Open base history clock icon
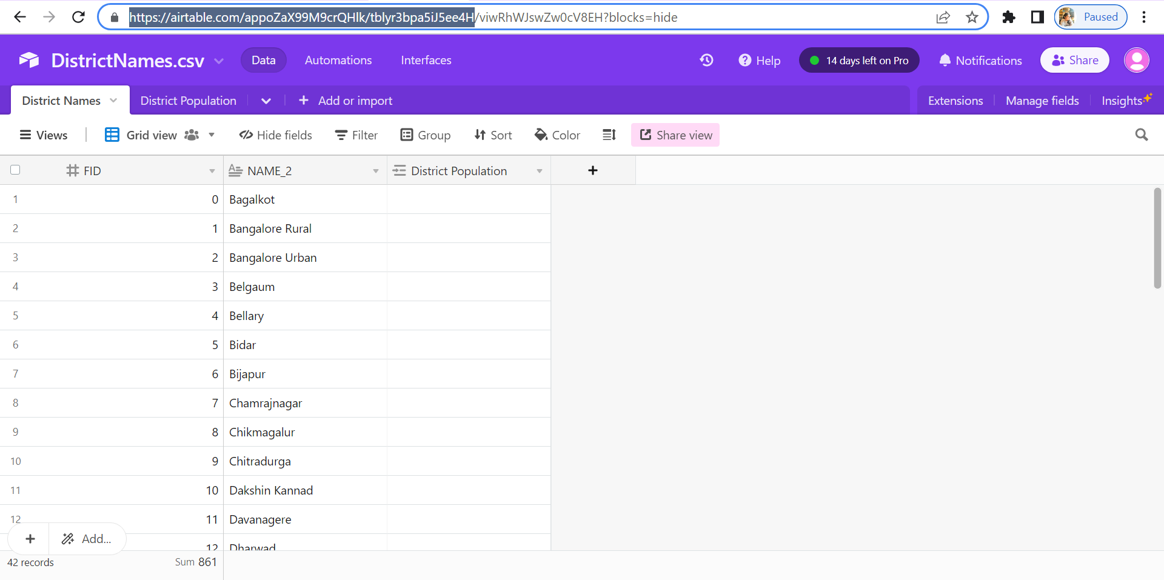Image resolution: width=1164 pixels, height=580 pixels. [x=706, y=60]
